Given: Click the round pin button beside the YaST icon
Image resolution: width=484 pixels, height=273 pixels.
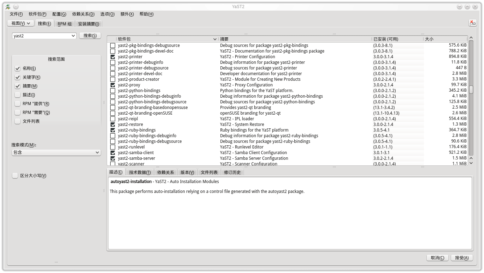Looking at the screenshot, I should point(16,7).
